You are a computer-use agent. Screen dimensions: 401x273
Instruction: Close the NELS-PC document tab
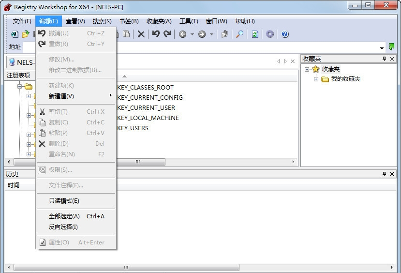coord(293,61)
